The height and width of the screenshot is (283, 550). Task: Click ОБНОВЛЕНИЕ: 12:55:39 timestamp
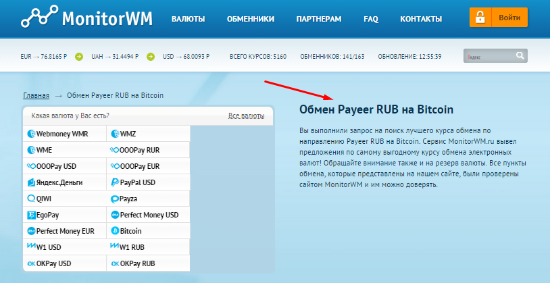pyautogui.click(x=409, y=57)
